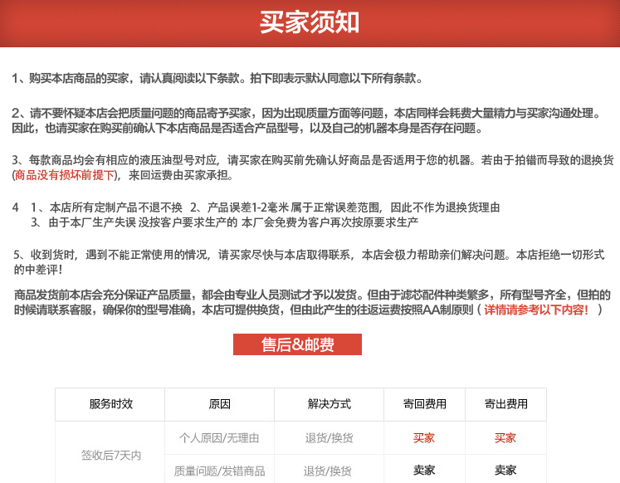Select the 解决方式 table header
The width and height of the screenshot is (620, 483).
329,404
